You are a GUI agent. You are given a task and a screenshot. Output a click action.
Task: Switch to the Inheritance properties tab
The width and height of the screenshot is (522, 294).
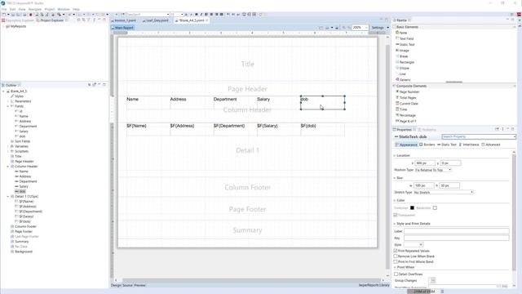469,145
